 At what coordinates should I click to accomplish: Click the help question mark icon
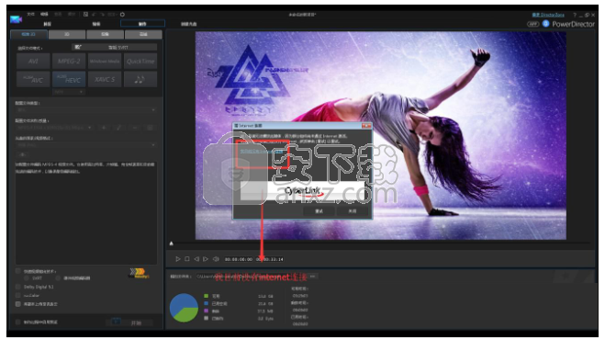(x=575, y=15)
